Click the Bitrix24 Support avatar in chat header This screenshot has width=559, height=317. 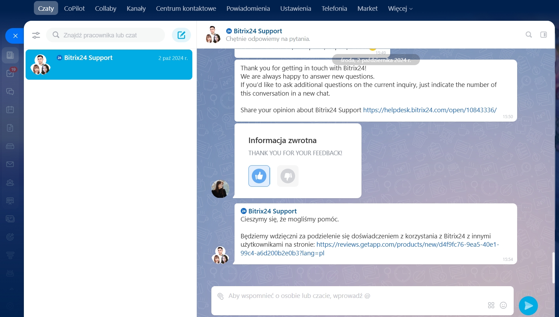[213, 35]
